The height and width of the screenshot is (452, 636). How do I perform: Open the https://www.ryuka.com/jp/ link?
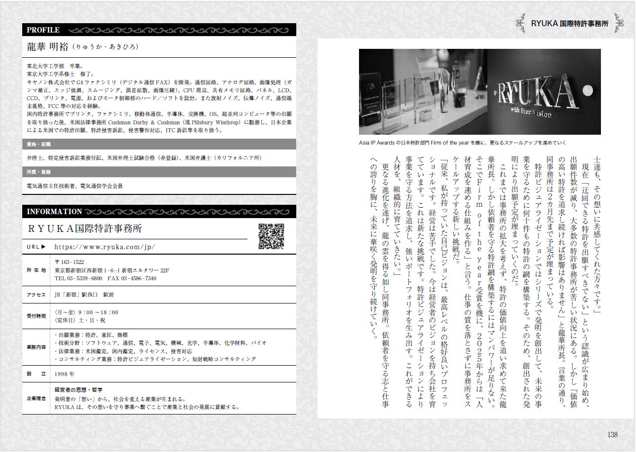click(105, 247)
